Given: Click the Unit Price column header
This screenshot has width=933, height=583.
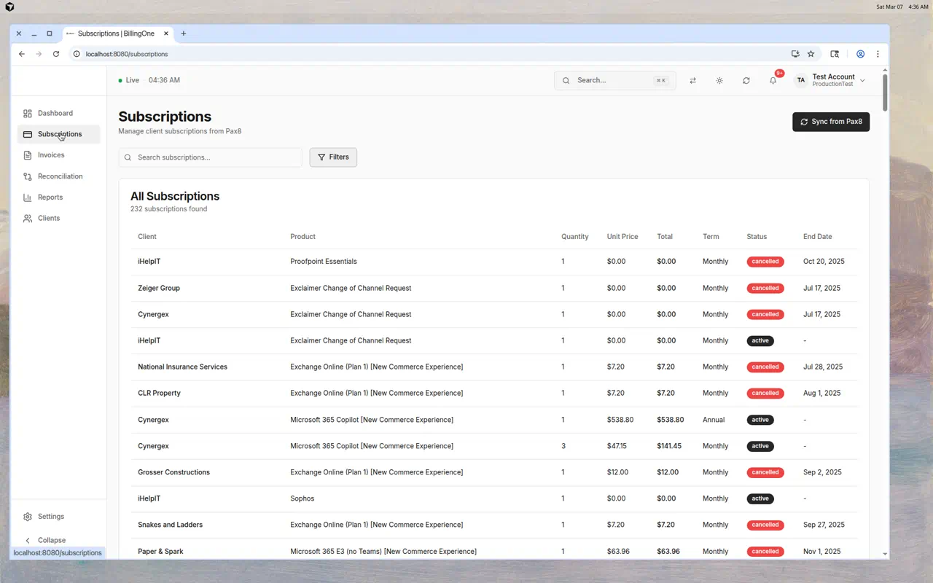Looking at the screenshot, I should (622, 237).
